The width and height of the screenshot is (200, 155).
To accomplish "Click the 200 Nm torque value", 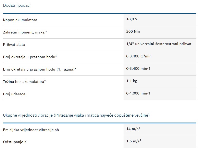I will pos(133,31).
